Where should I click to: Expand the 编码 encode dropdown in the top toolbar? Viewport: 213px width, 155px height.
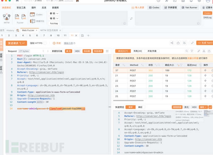54,18
